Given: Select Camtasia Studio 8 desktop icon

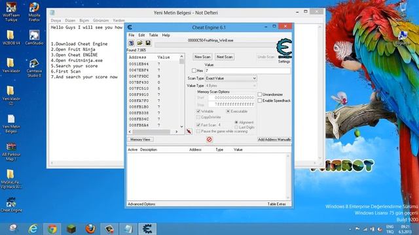Looking at the screenshot, I should (34, 68).
